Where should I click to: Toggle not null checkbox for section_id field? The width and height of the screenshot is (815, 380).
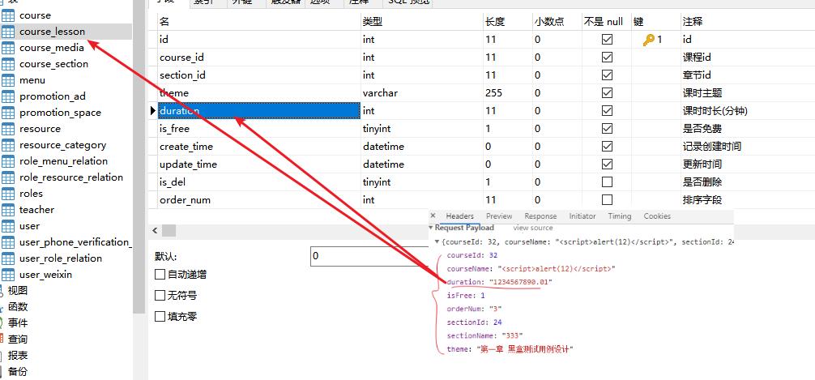tap(606, 75)
